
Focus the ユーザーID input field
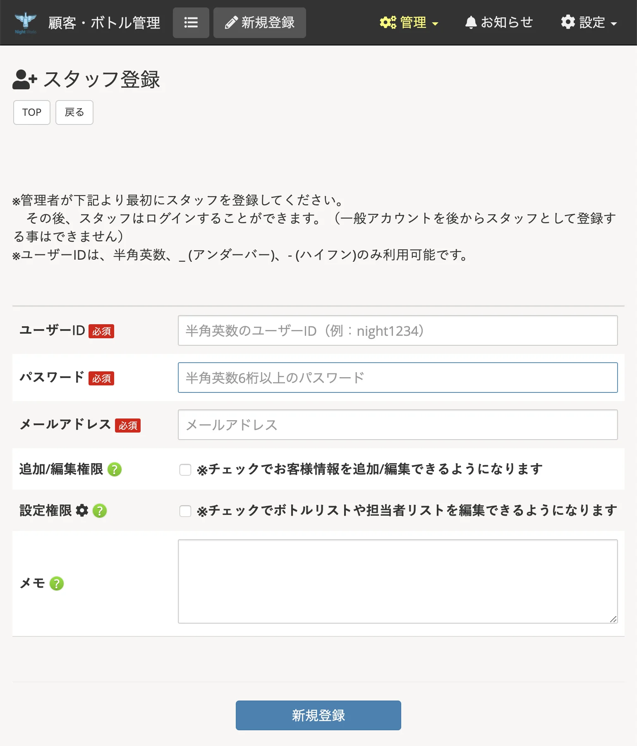point(398,330)
